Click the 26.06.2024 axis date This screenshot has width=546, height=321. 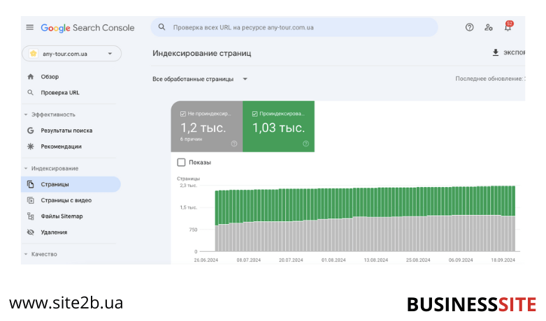click(206, 260)
